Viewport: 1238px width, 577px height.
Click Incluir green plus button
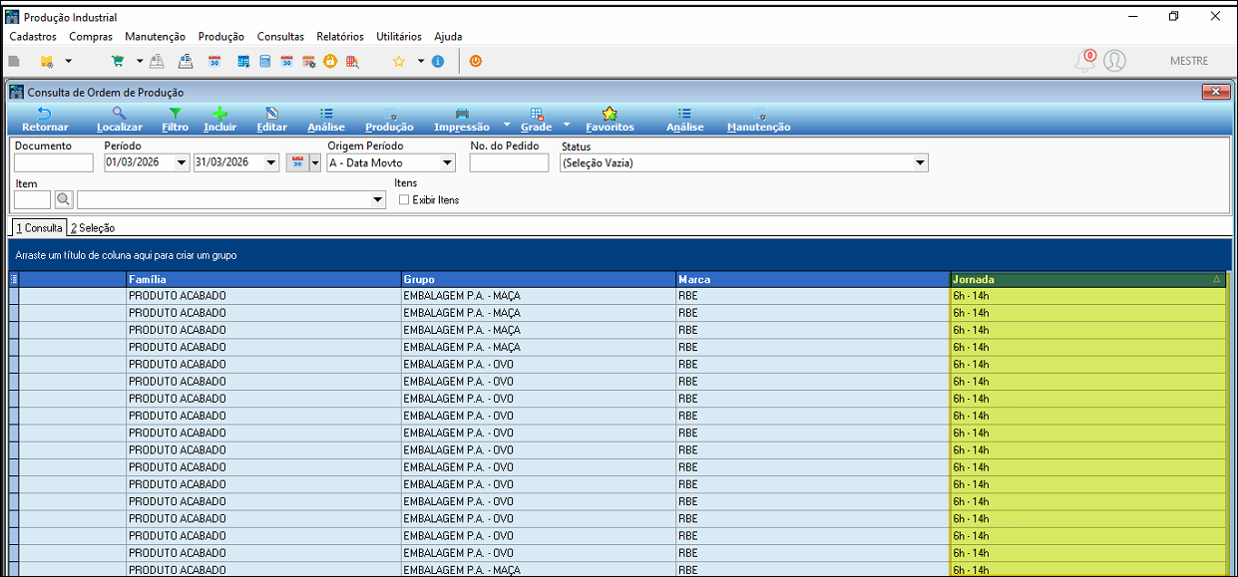click(220, 120)
